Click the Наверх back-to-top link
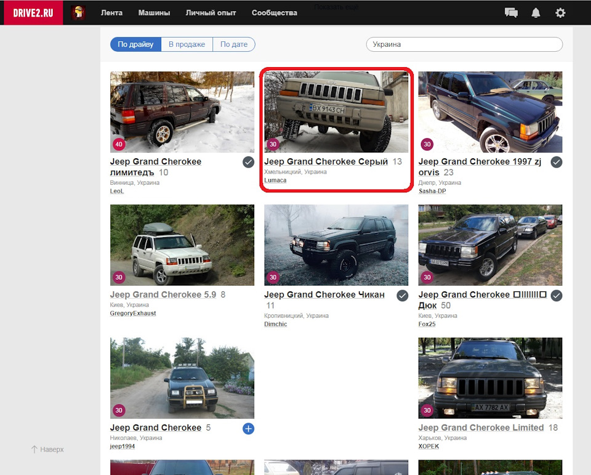The image size is (591, 475). tap(47, 449)
